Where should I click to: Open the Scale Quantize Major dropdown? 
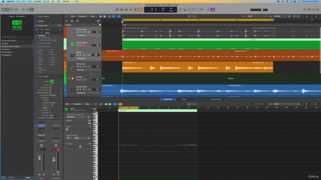click(x=80, y=138)
